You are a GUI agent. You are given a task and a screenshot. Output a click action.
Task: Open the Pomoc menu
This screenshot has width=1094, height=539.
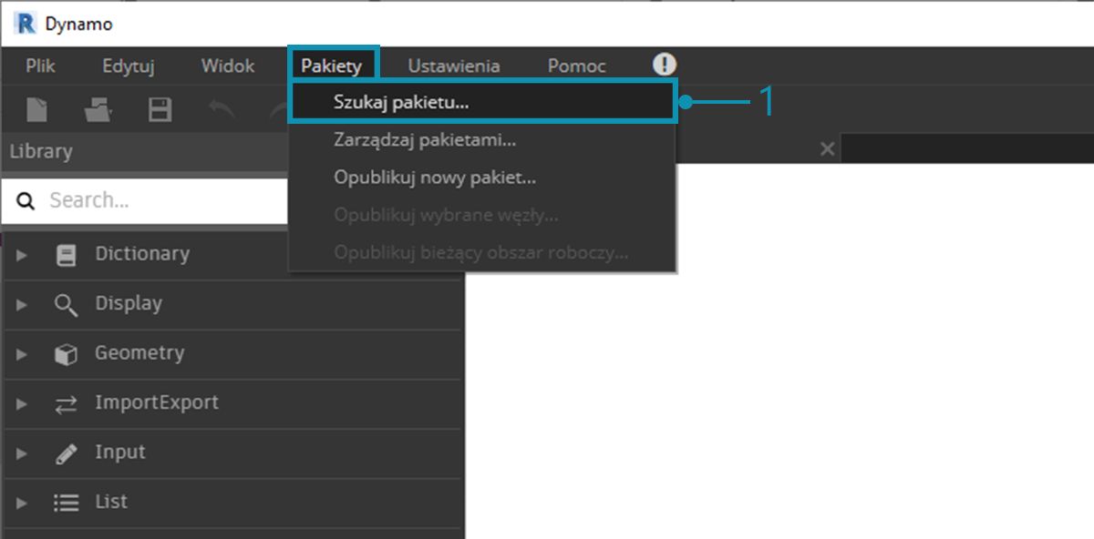577,66
